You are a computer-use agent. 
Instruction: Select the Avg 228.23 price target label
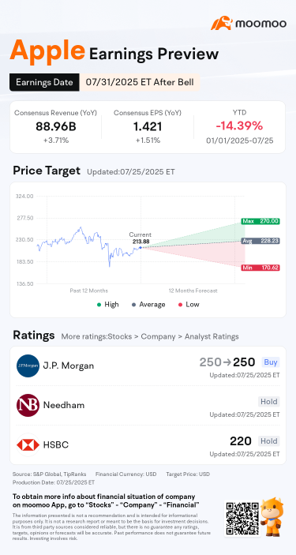click(260, 241)
